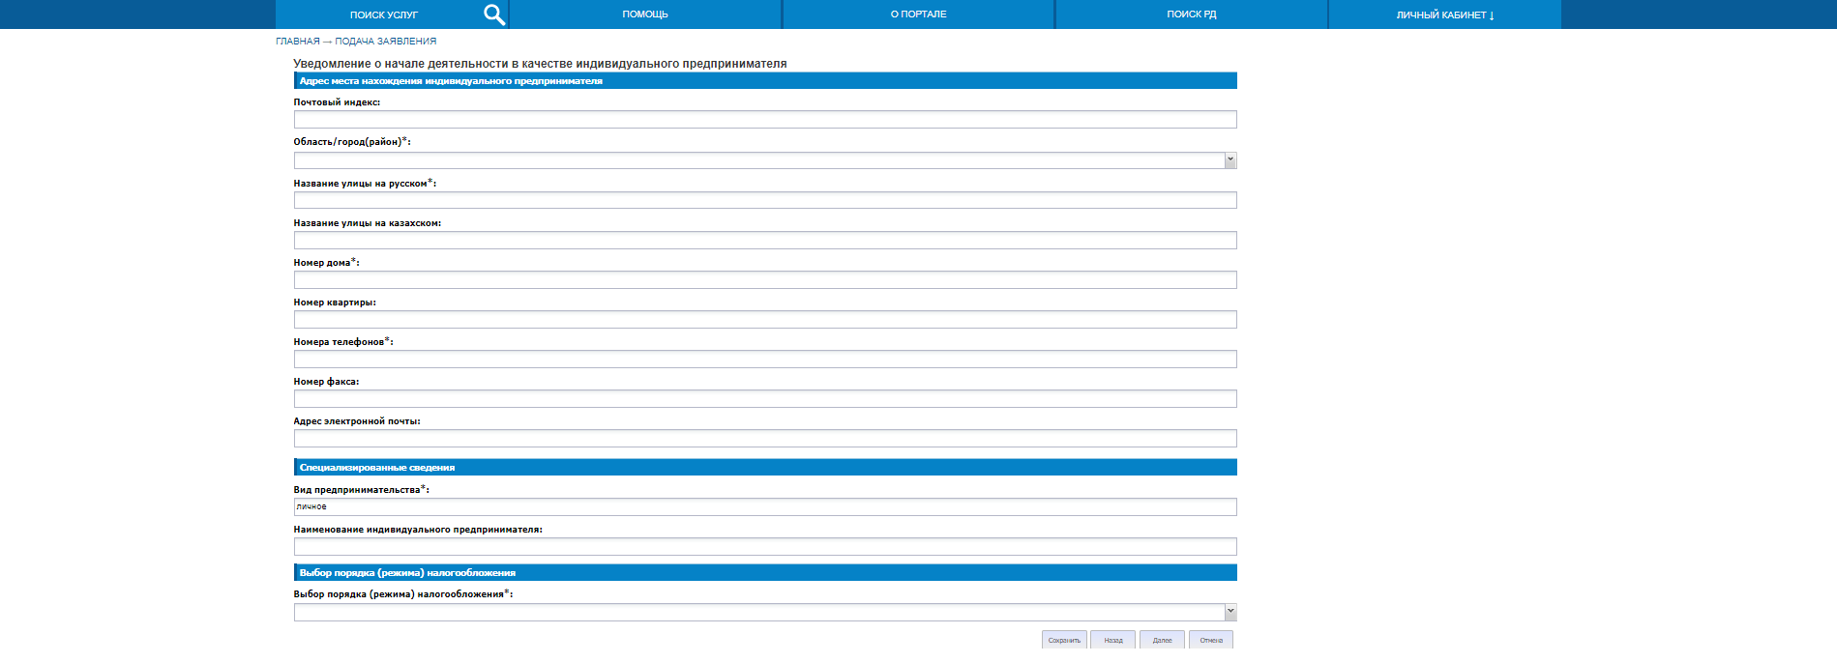Click the Далее button

click(x=1162, y=640)
